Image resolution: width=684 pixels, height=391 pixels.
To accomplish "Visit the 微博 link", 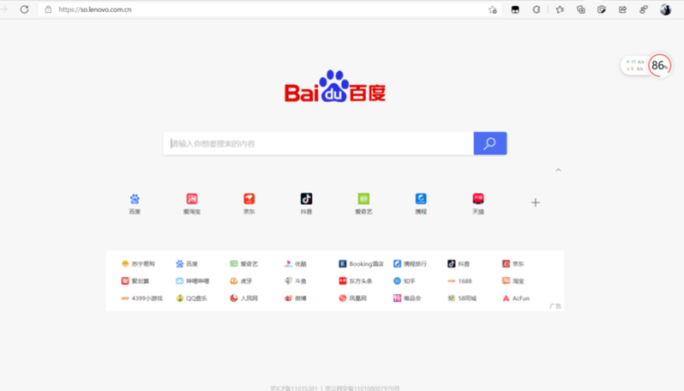I will point(296,298).
